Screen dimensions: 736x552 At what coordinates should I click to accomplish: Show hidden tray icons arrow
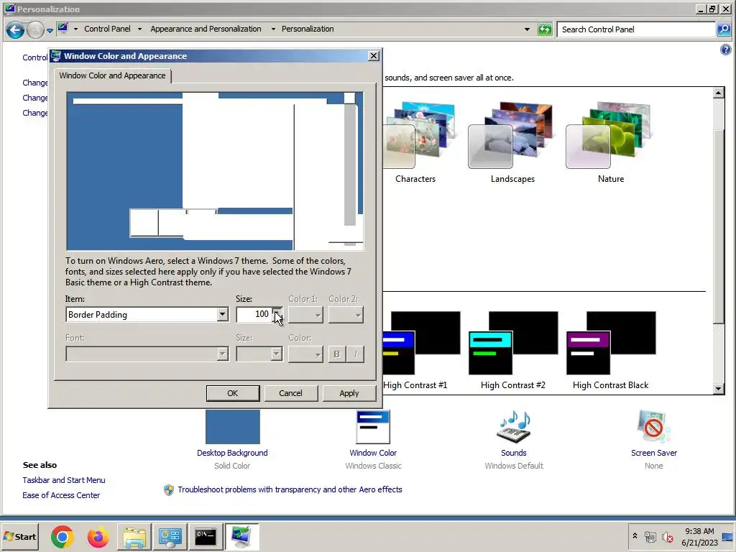tap(635, 535)
